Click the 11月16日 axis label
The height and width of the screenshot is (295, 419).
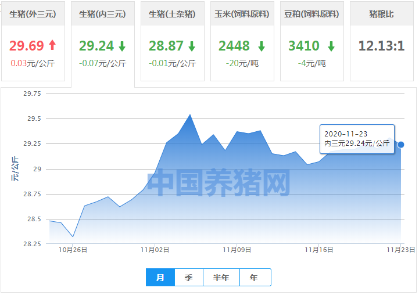(x=319, y=250)
